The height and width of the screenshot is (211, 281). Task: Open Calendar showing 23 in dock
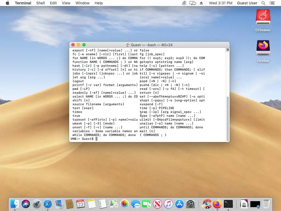[80, 204]
